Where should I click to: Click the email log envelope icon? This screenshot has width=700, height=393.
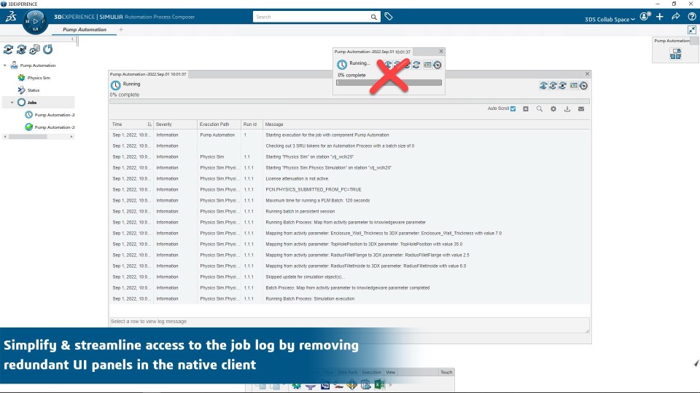coord(581,108)
